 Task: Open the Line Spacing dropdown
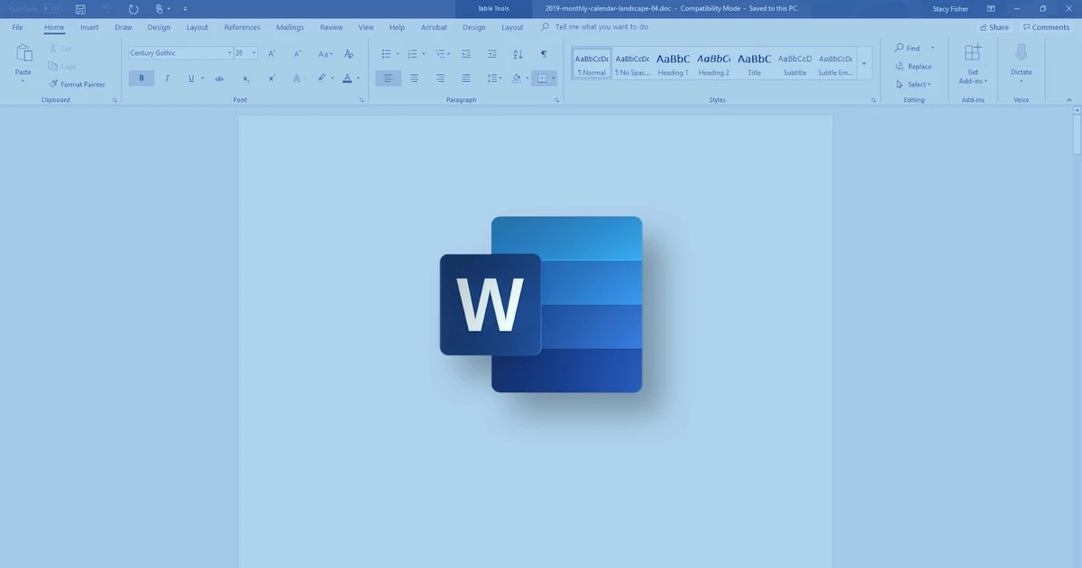click(x=493, y=78)
